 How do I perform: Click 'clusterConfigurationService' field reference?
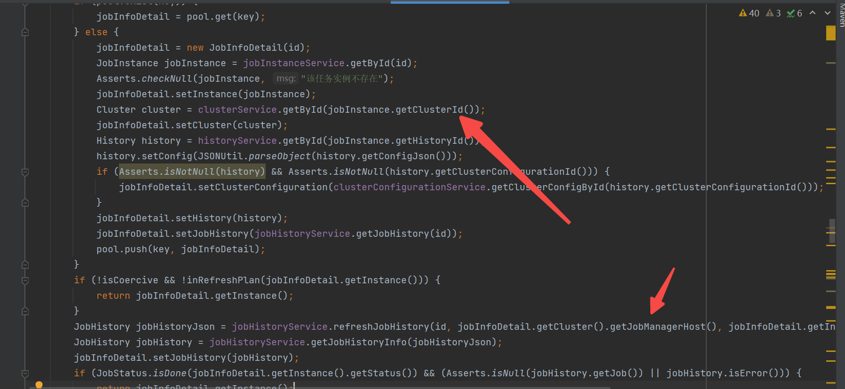click(x=410, y=187)
